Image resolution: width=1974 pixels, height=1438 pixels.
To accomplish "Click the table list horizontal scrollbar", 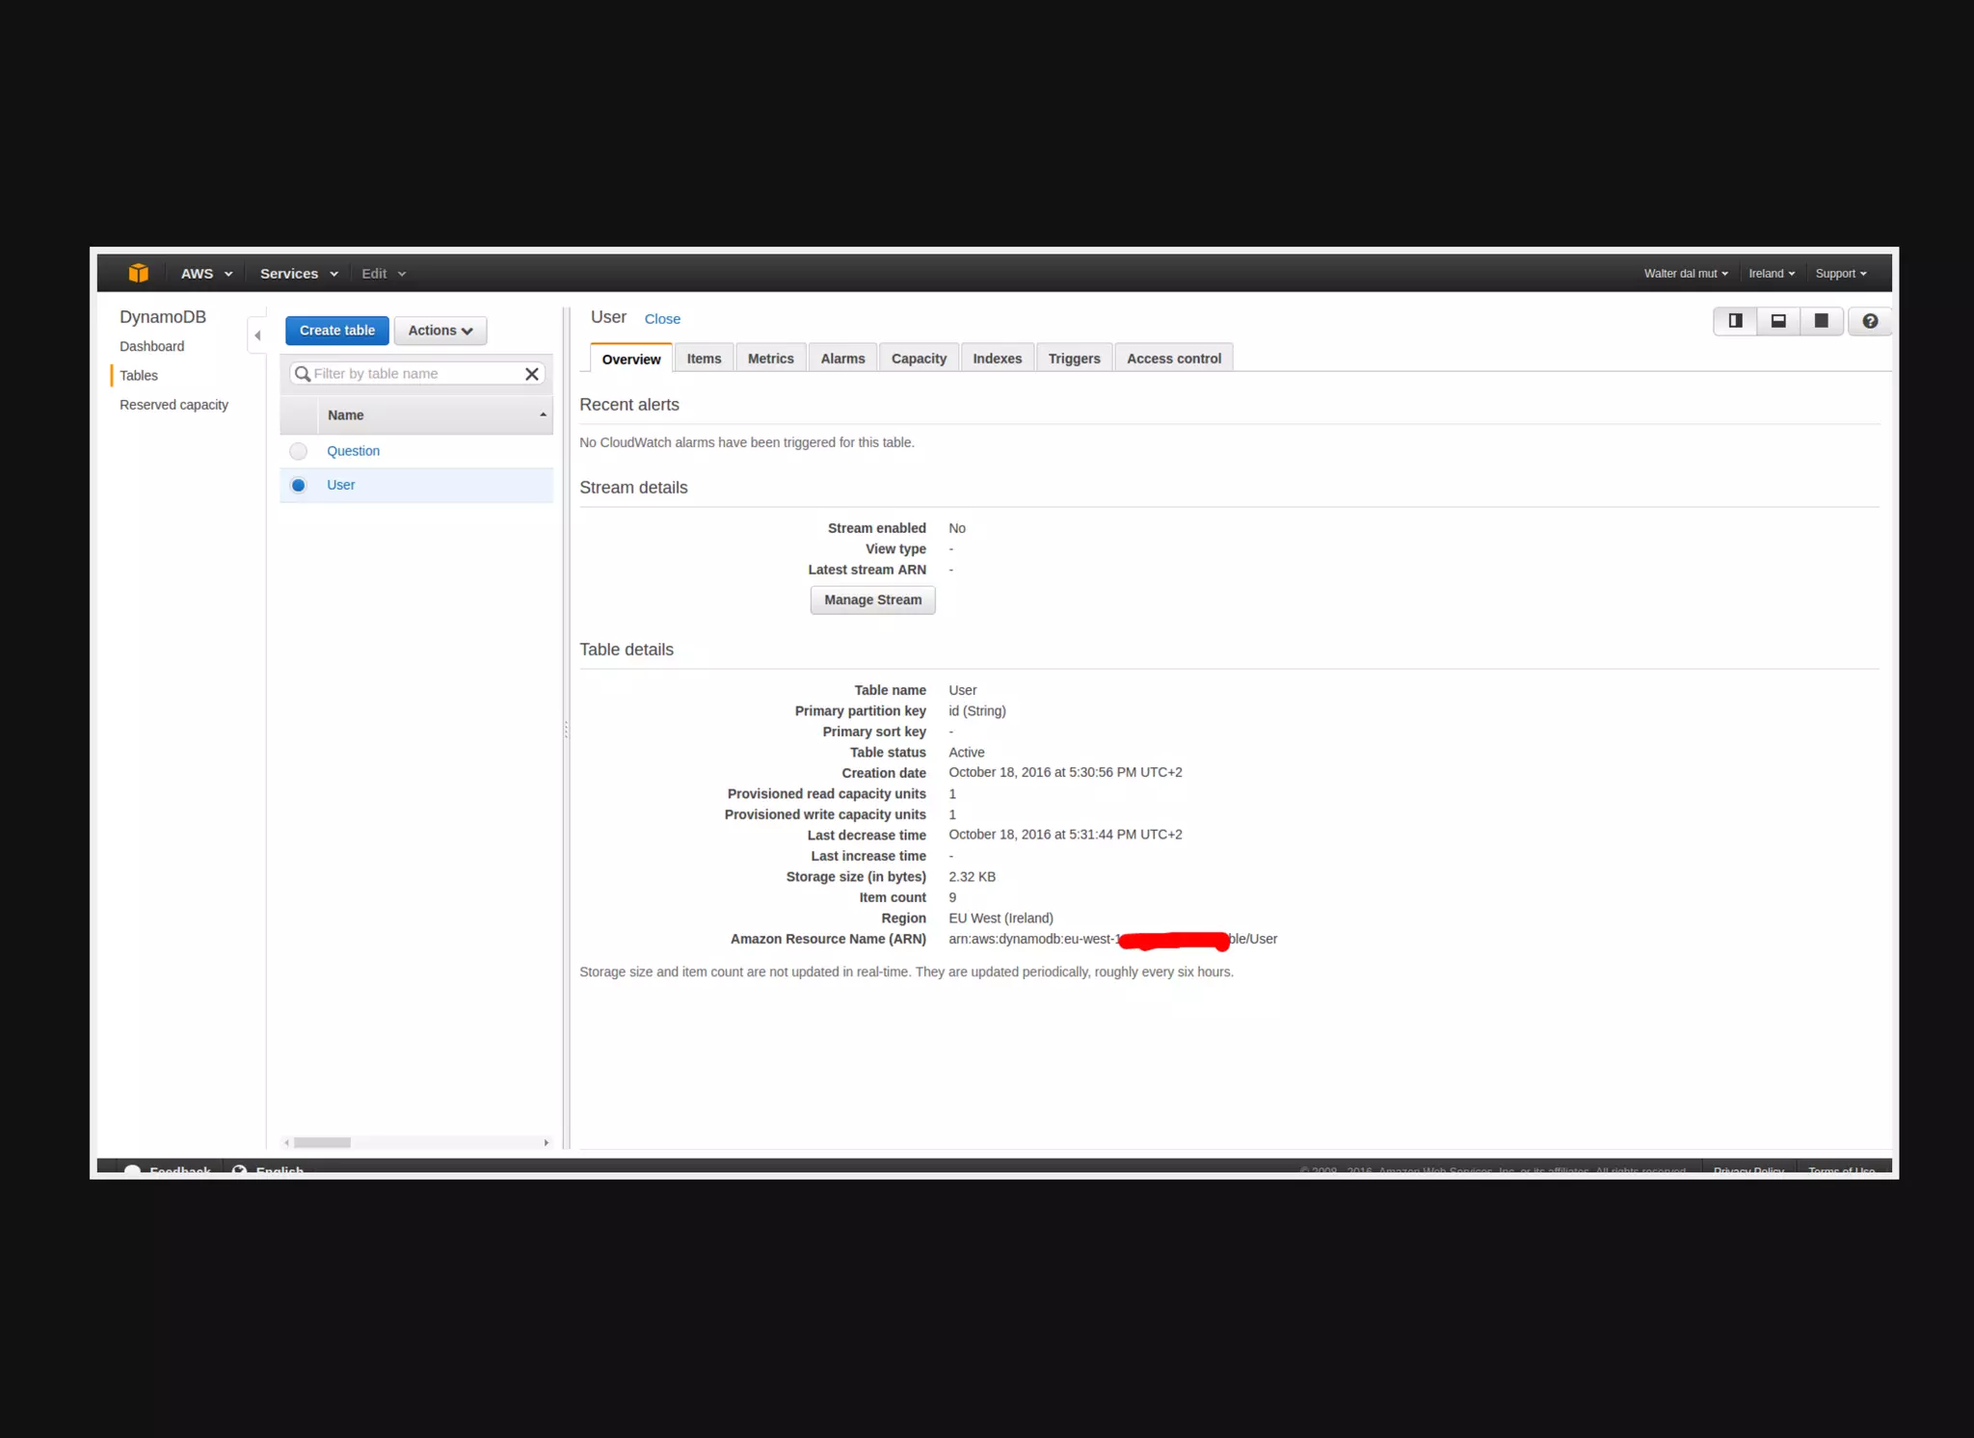I will pyautogui.click(x=322, y=1142).
